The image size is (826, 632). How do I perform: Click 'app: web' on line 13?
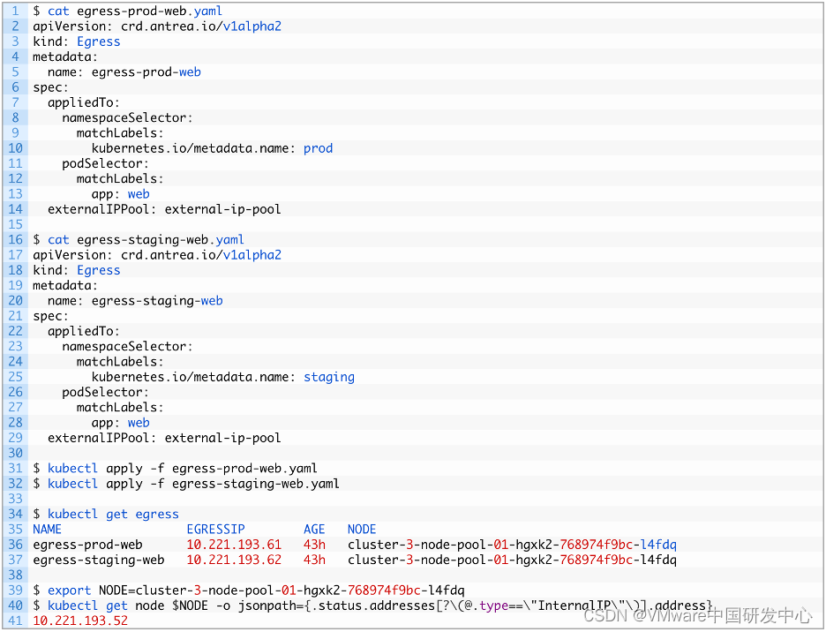tap(121, 194)
